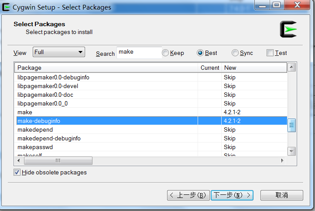Click the 取消 cancel button

coord(282,195)
